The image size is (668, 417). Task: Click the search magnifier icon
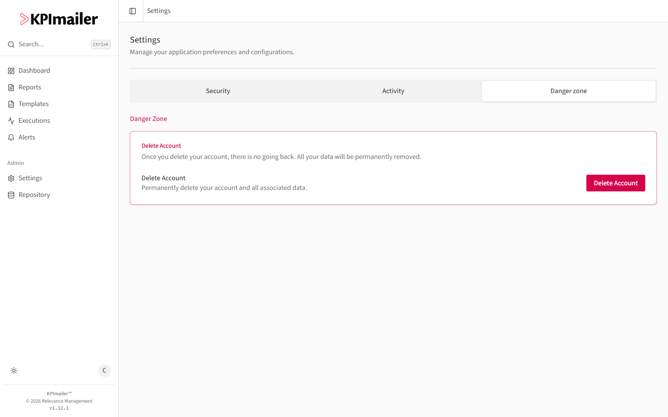point(11,44)
